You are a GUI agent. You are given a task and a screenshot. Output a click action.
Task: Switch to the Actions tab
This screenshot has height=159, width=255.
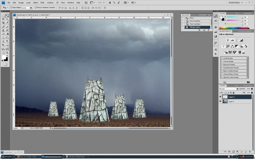(195, 15)
